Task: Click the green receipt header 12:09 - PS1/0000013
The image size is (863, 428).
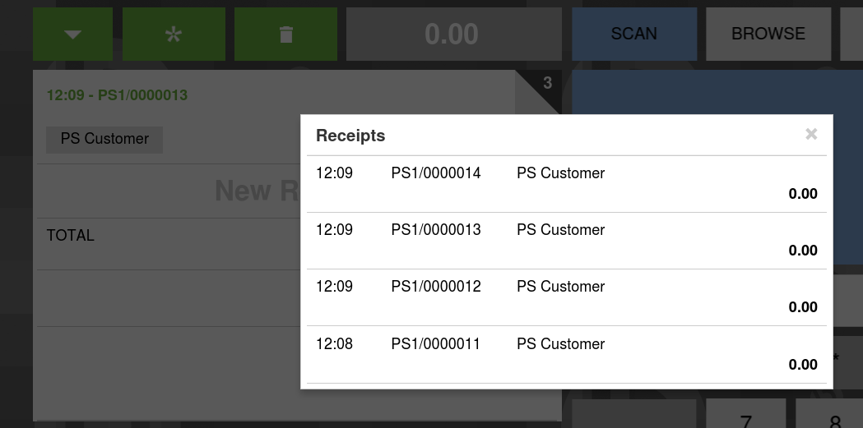Action: coord(117,95)
